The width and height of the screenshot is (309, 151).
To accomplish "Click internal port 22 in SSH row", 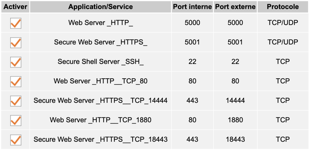I will point(192,62).
